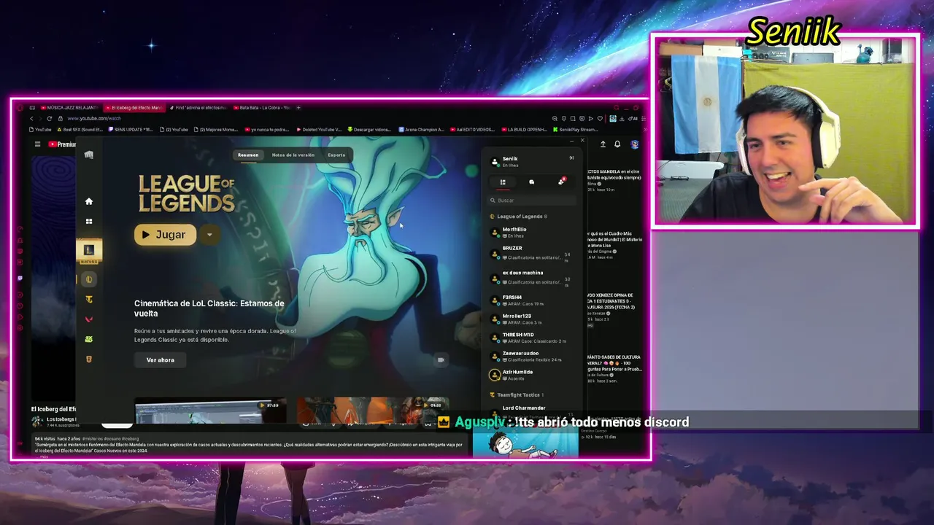Click the video camera icon on the banner
Image resolution: width=934 pixels, height=525 pixels.
tap(441, 359)
